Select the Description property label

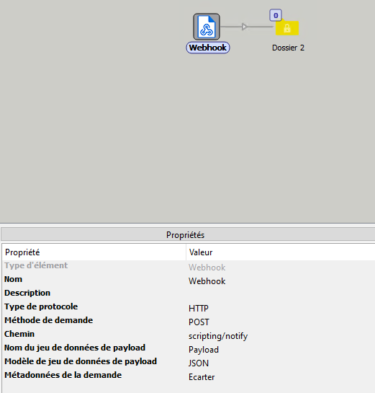tap(27, 293)
